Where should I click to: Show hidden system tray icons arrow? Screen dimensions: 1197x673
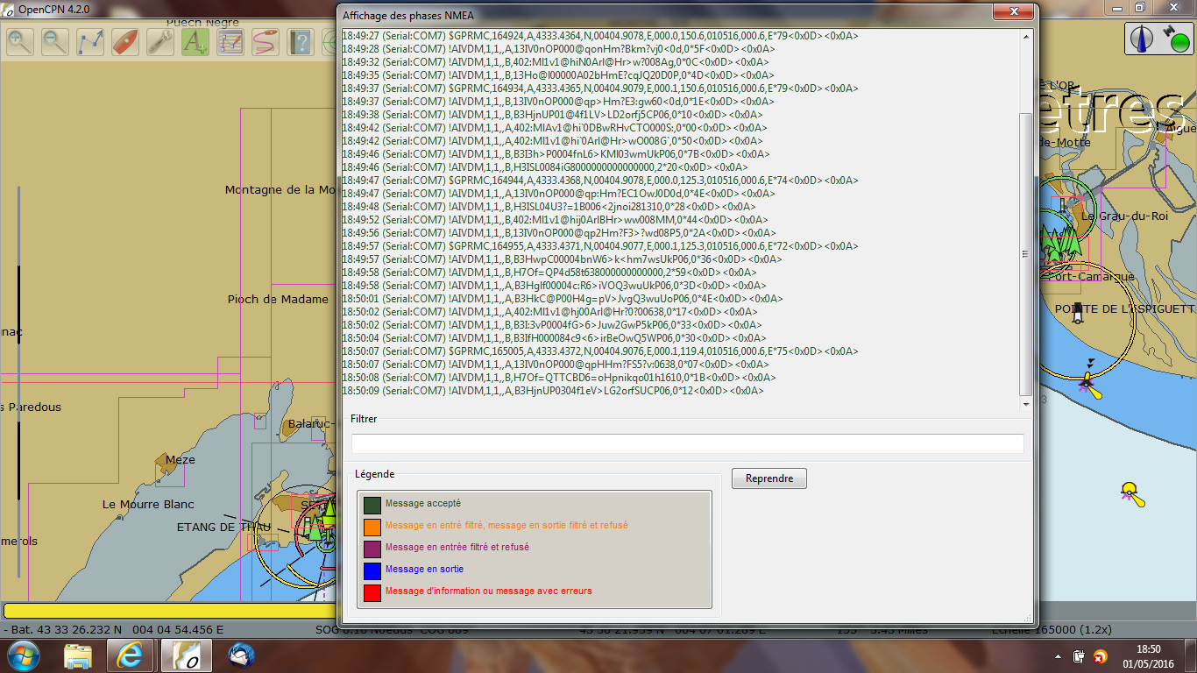(1059, 656)
